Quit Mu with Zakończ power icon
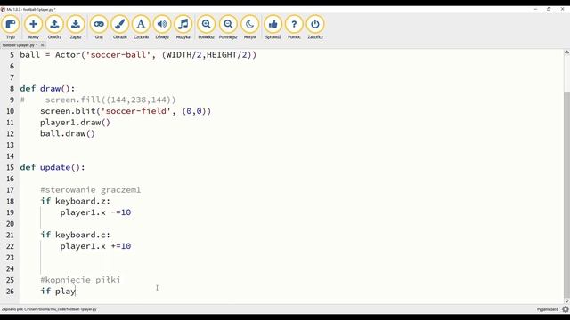The width and height of the screenshot is (570, 320). coord(315,28)
